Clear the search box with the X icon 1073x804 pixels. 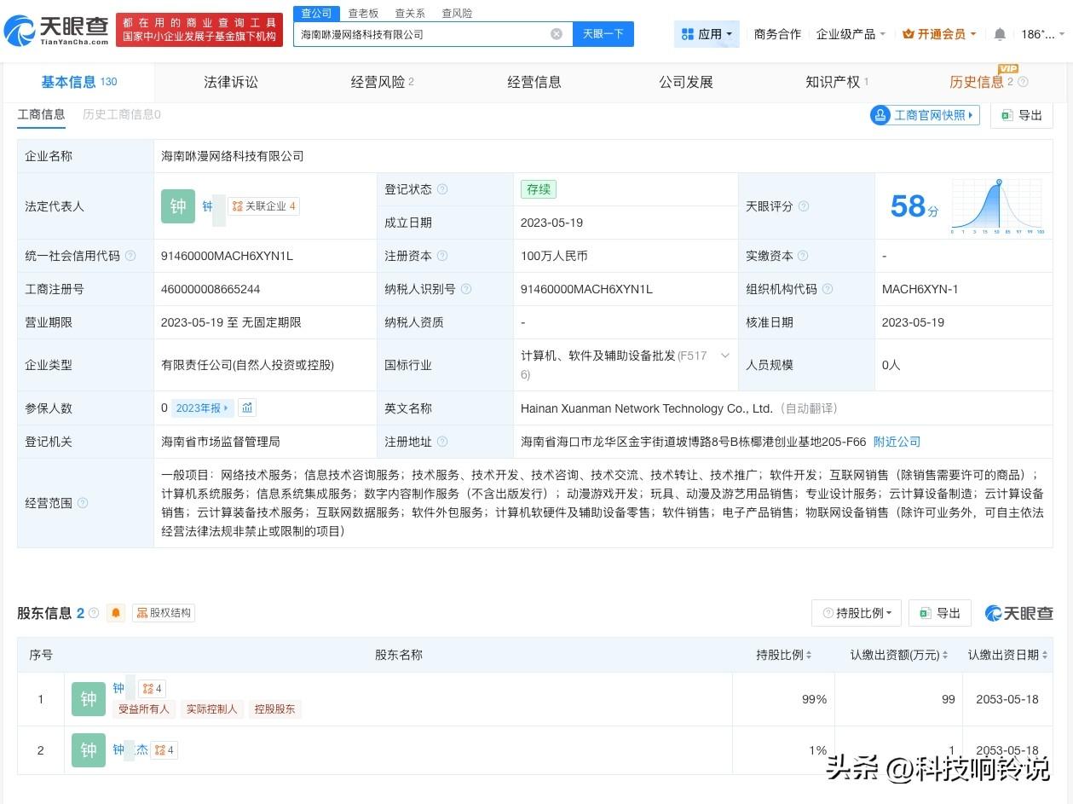click(x=557, y=34)
